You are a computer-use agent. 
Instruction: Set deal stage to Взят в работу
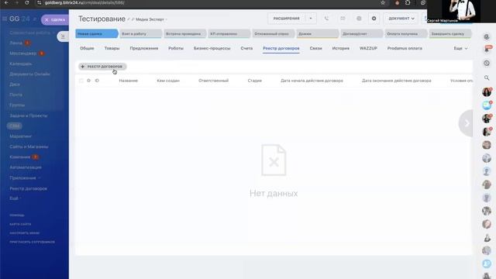coord(140,34)
